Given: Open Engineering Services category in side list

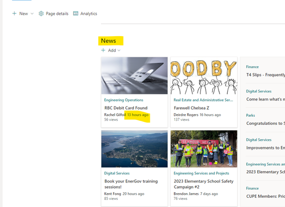Looking at the screenshot, I should pyautogui.click(x=266, y=164).
